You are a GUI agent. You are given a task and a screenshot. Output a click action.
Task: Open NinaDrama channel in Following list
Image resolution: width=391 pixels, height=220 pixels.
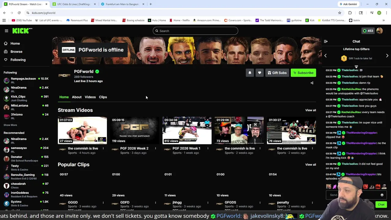(26, 89)
